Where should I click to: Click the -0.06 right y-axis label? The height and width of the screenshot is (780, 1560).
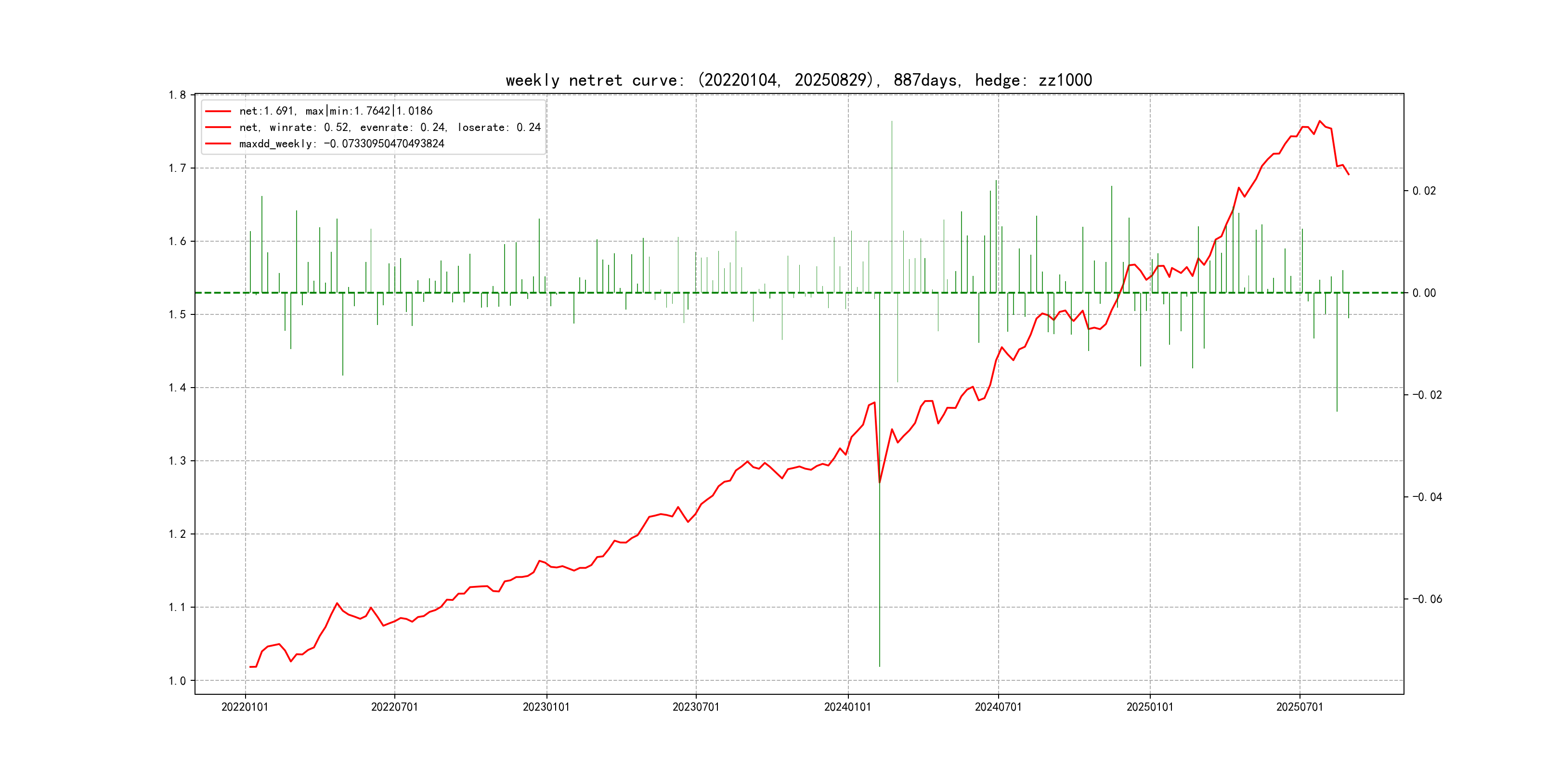[1427, 599]
